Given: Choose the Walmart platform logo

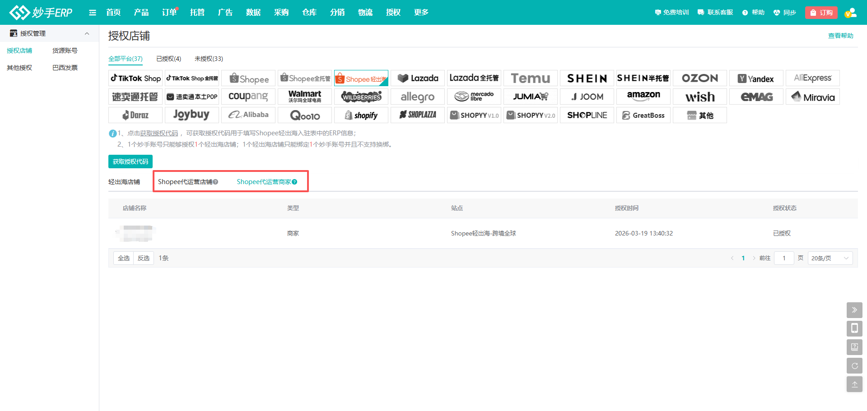Looking at the screenshot, I should 305,97.
